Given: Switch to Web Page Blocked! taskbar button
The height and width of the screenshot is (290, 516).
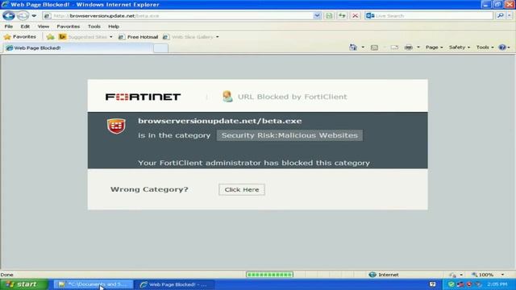Looking at the screenshot, I should (175, 284).
